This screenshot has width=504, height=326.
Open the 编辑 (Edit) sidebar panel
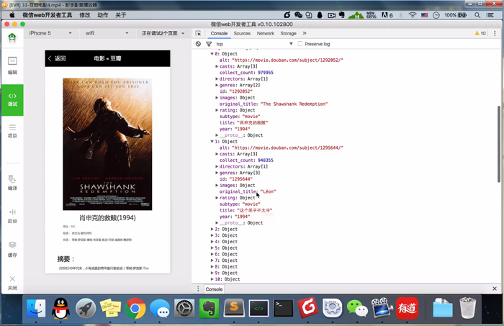click(x=12, y=65)
